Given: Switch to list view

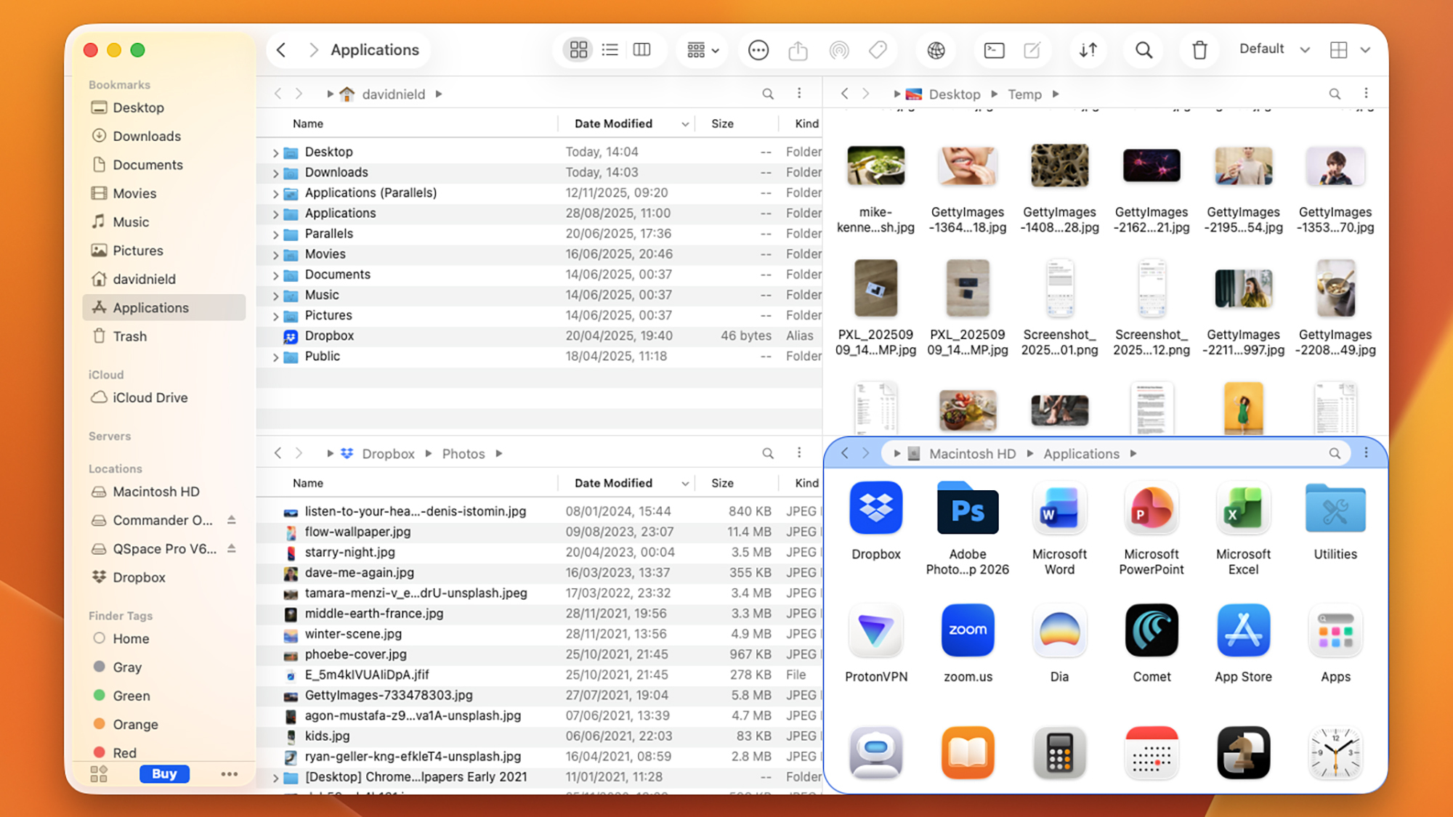Looking at the screenshot, I should pos(610,49).
